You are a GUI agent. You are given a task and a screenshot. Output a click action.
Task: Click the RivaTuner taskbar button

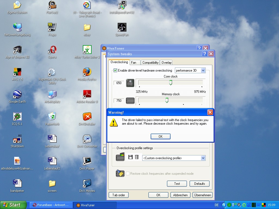pos(95,205)
